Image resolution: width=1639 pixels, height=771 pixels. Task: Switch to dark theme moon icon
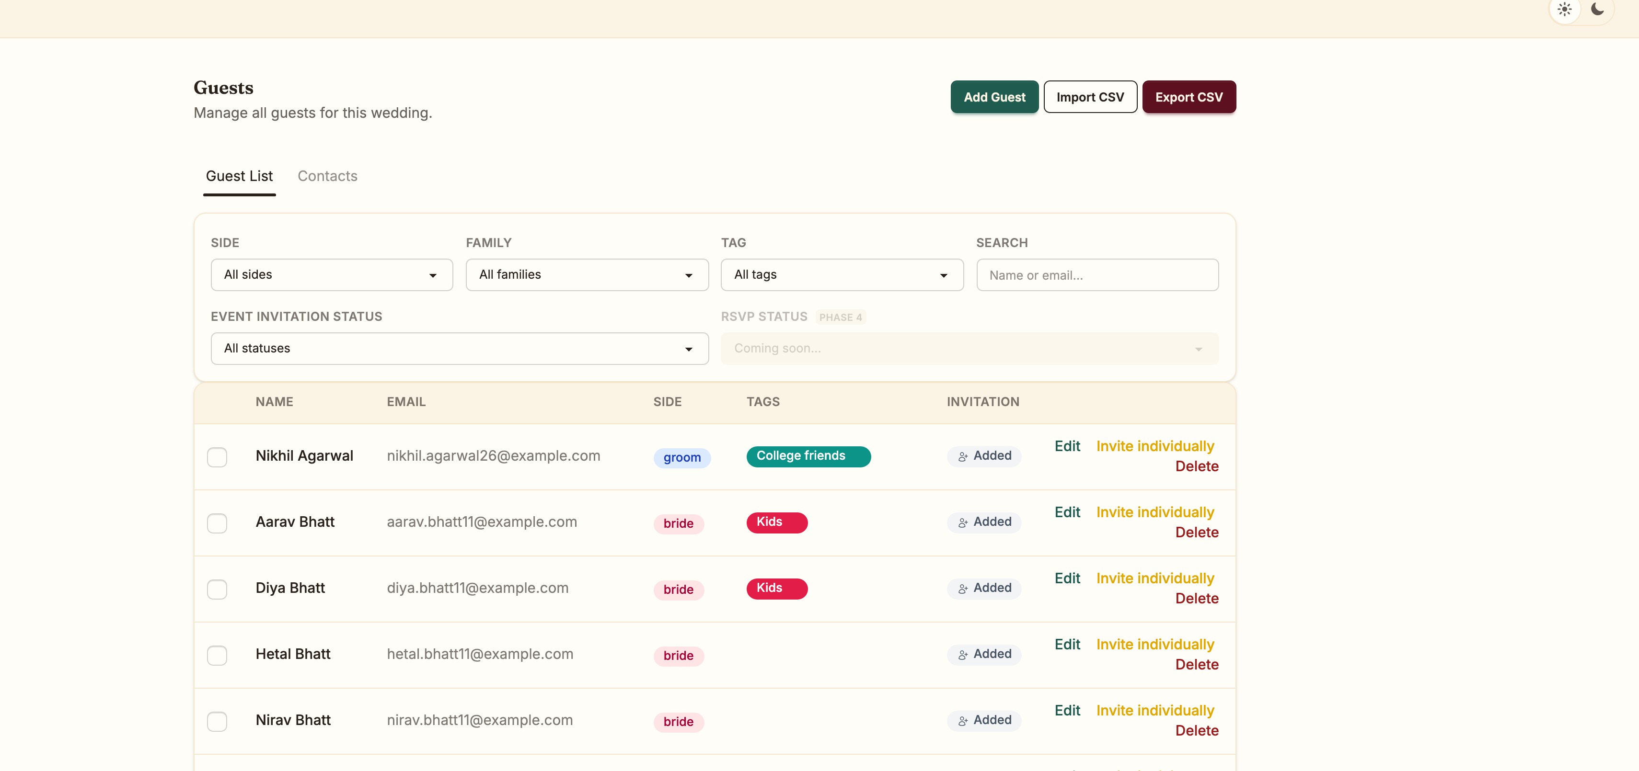pos(1597,10)
